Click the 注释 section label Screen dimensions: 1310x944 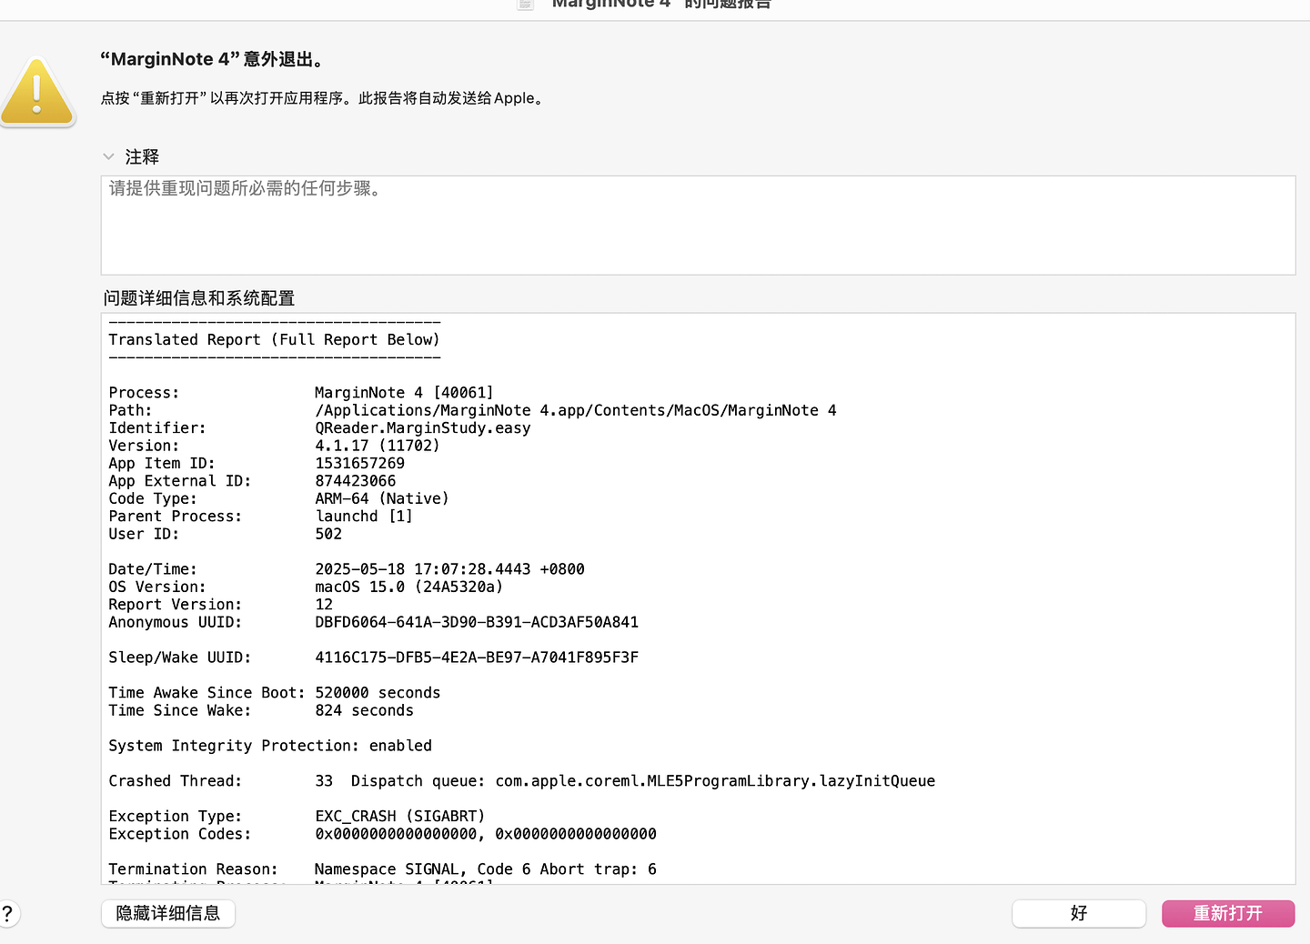click(x=142, y=156)
